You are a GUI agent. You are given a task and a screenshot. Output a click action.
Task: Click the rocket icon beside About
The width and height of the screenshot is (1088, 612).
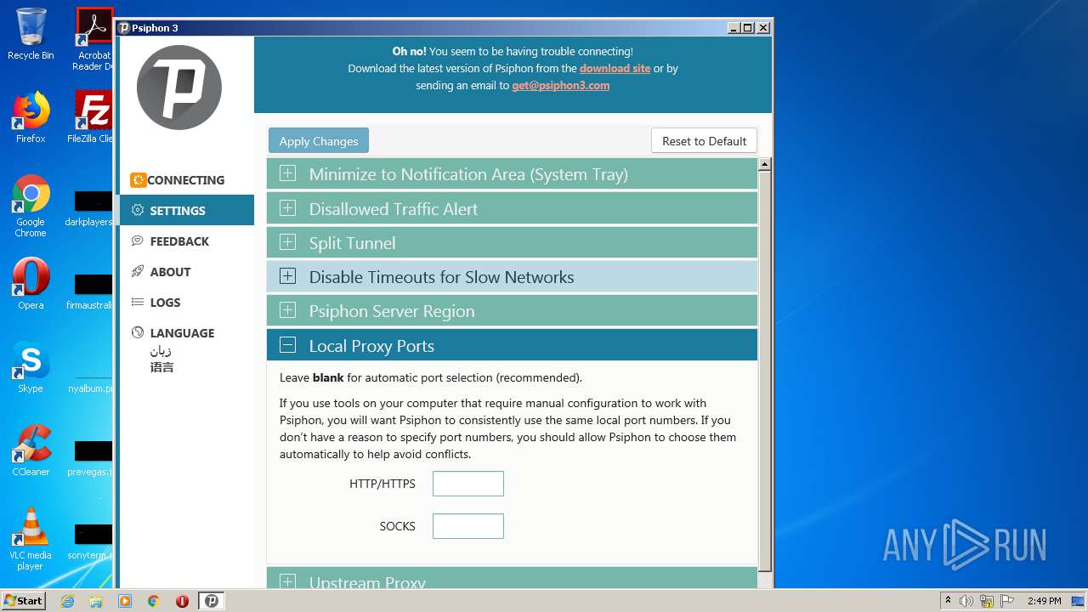click(x=138, y=272)
